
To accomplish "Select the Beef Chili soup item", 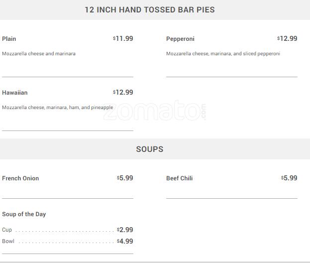I will [x=179, y=178].
